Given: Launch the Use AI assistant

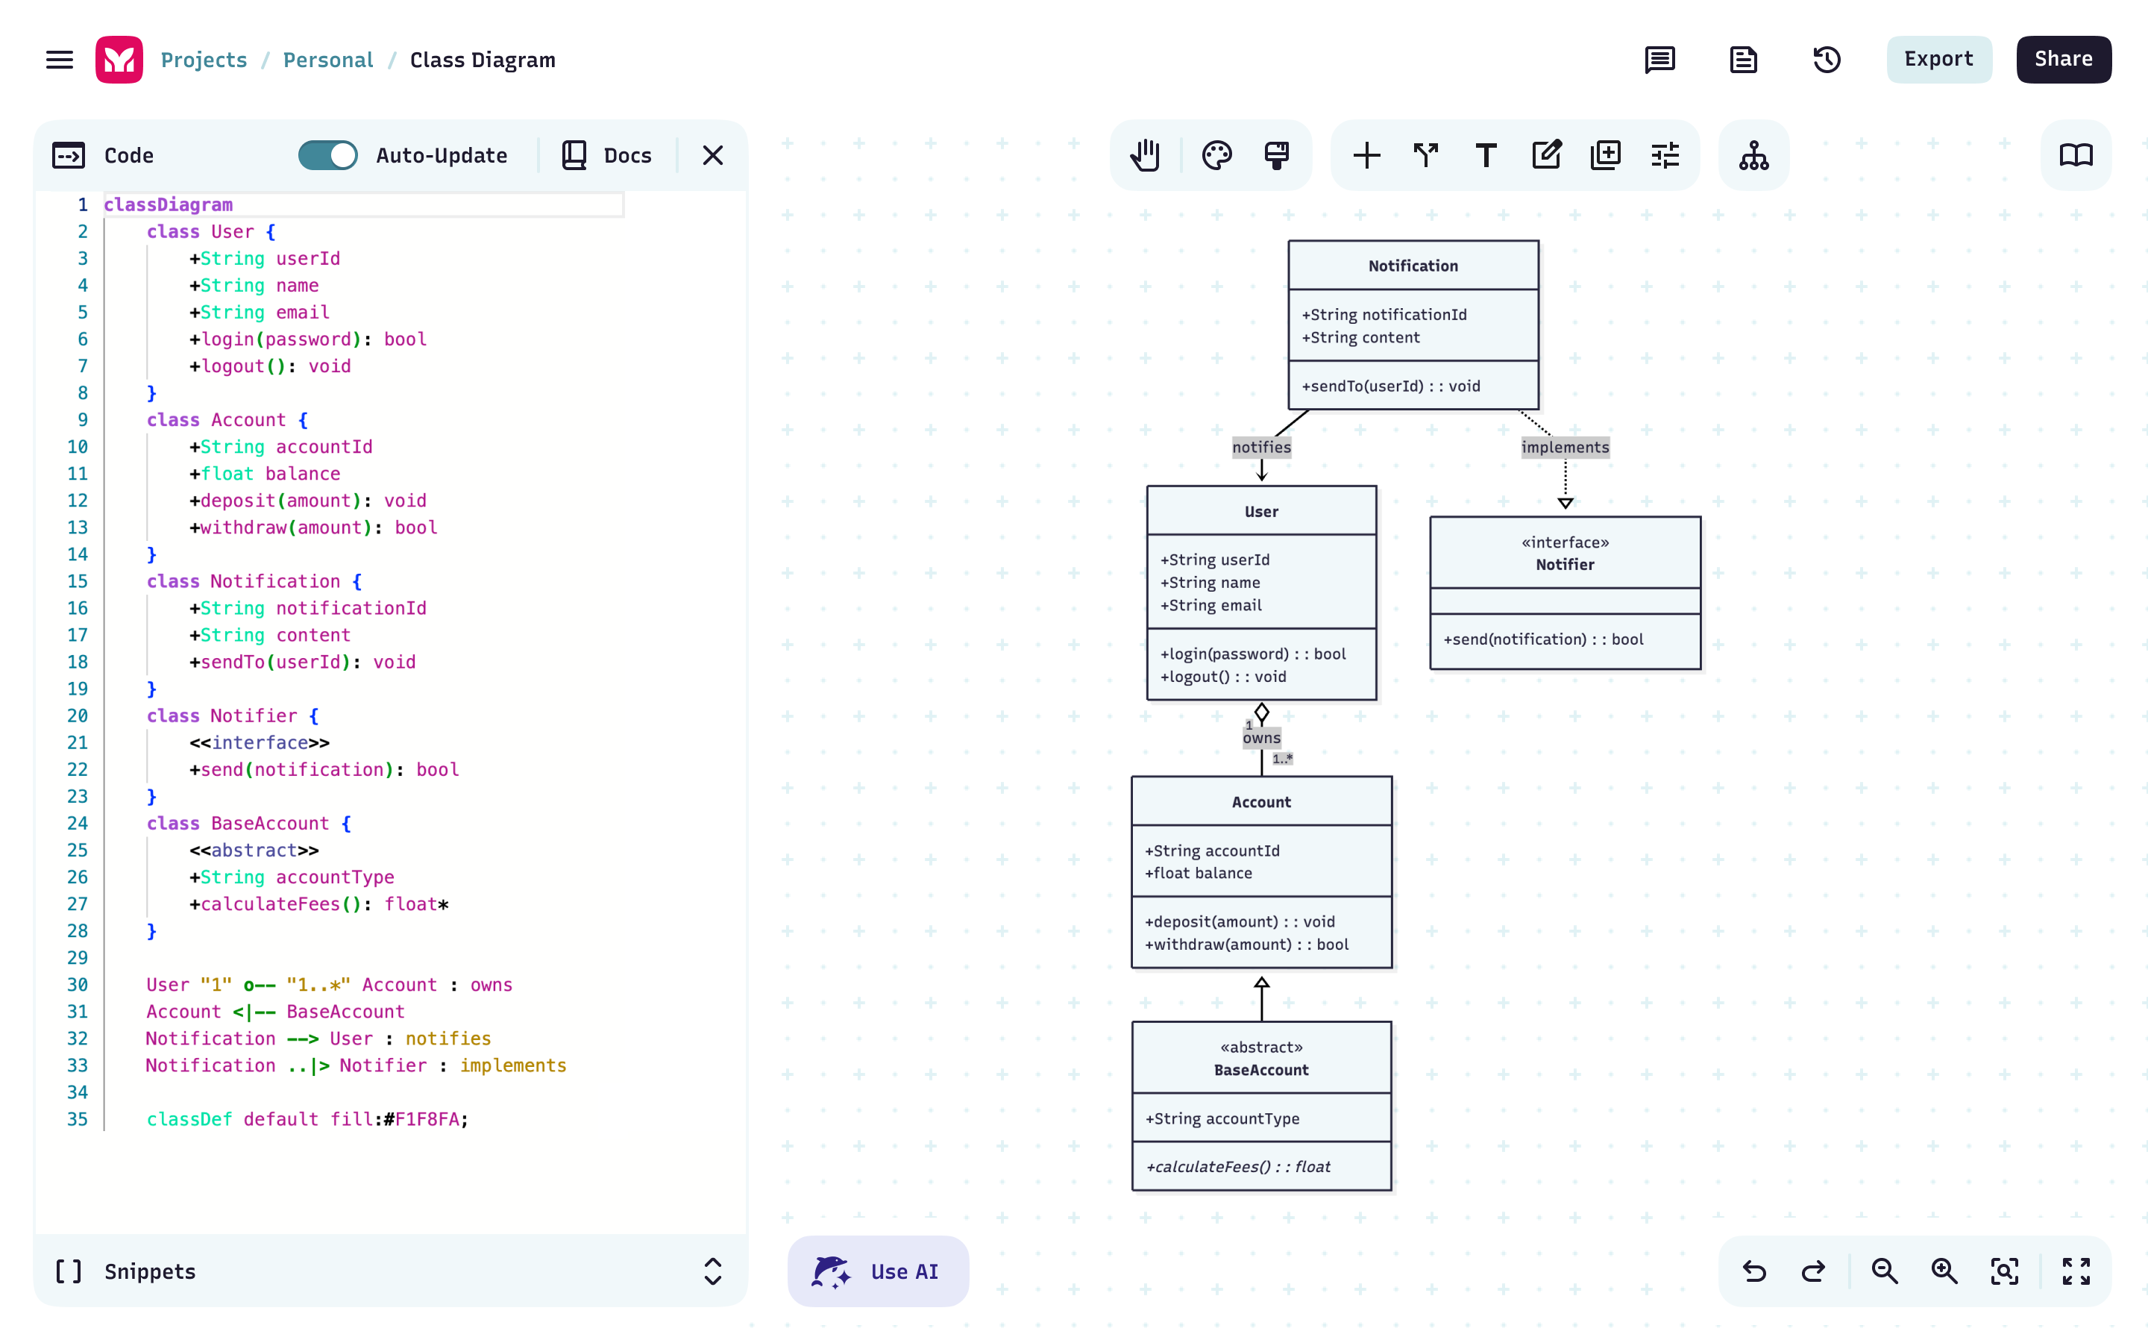Looking at the screenshot, I should pyautogui.click(x=878, y=1271).
